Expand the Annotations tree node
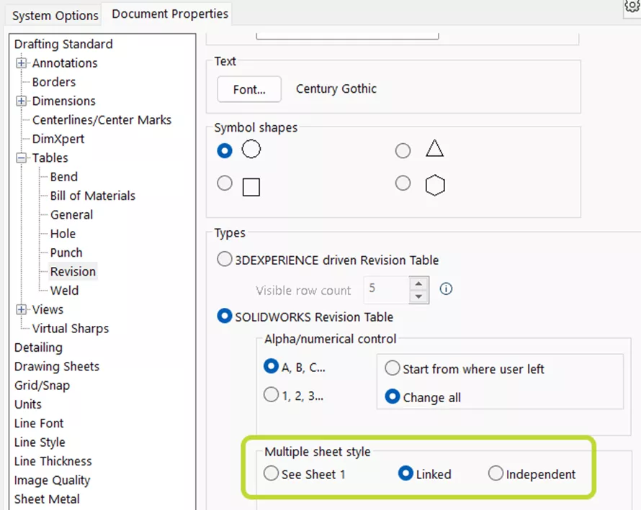Screen dimensions: 641x510 point(20,63)
